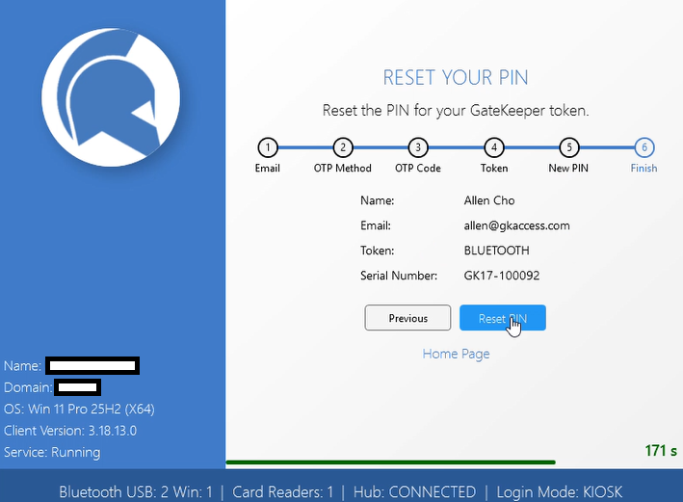Click the Name: label in details

pos(378,200)
